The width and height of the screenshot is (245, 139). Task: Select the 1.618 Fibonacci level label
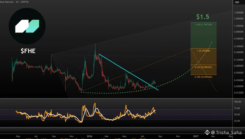point(204,25)
